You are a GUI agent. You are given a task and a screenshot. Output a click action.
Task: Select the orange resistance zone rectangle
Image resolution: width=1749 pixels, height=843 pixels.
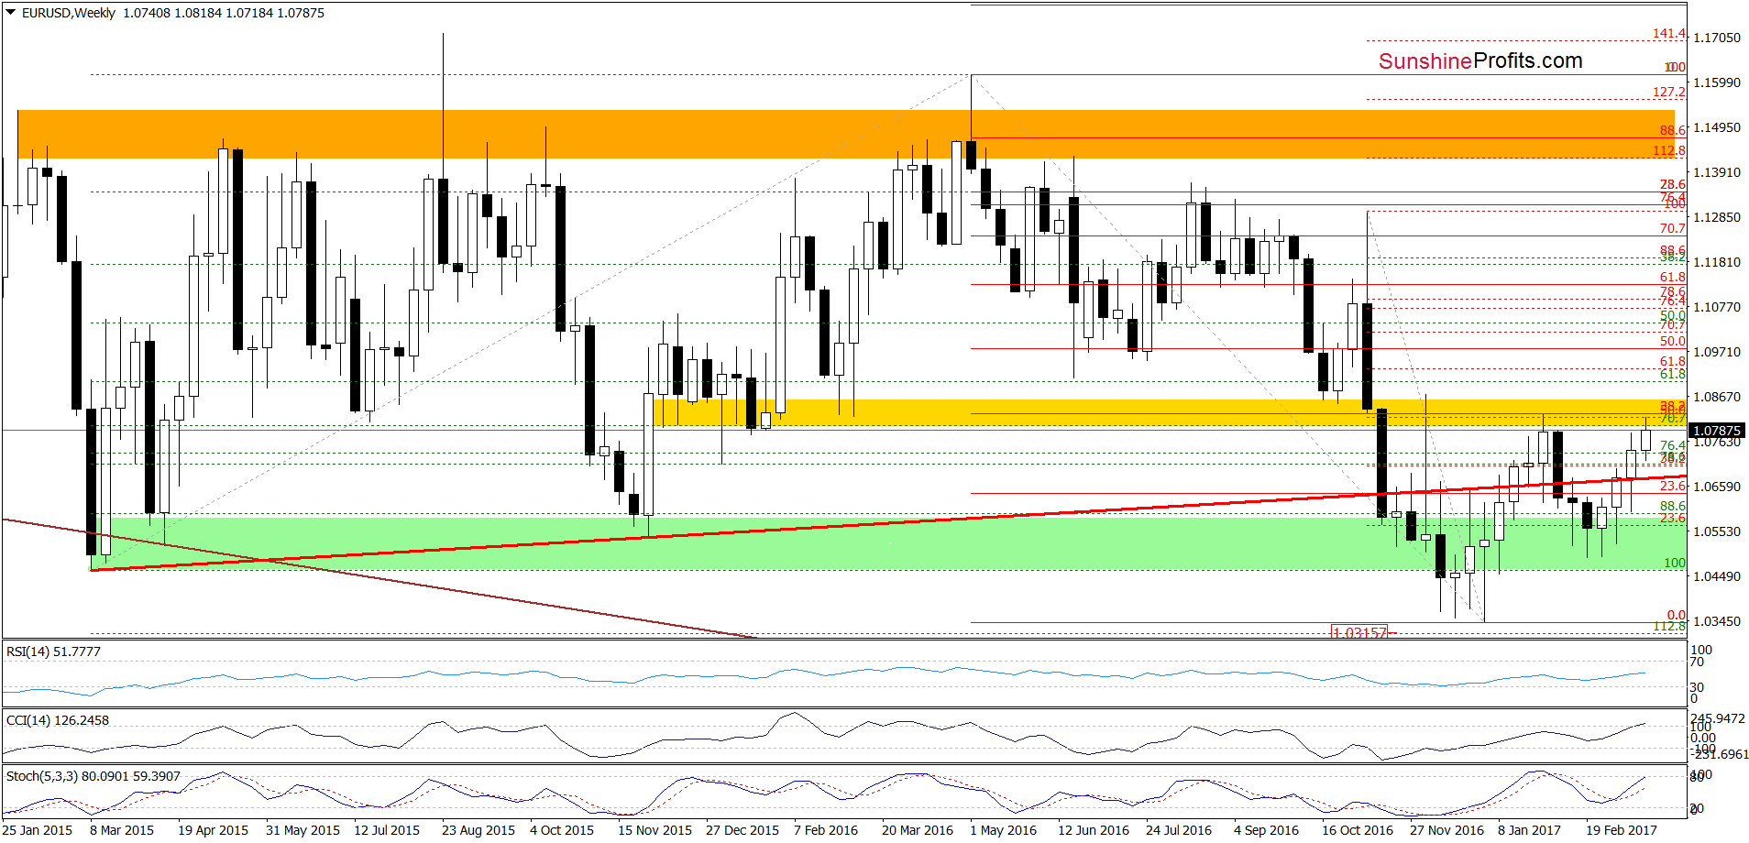tap(845, 134)
